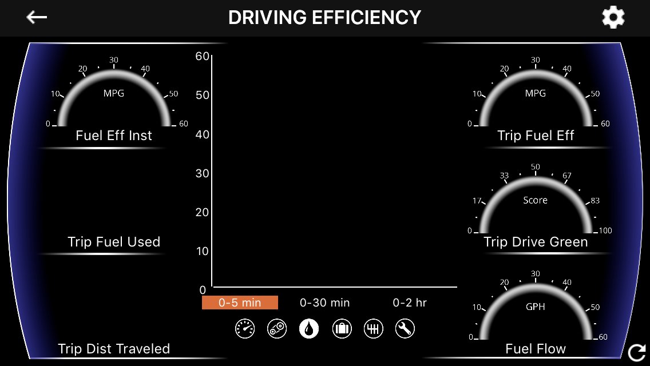The width and height of the screenshot is (650, 366).
Task: Switch graph to 0-2 hr range
Action: (410, 303)
